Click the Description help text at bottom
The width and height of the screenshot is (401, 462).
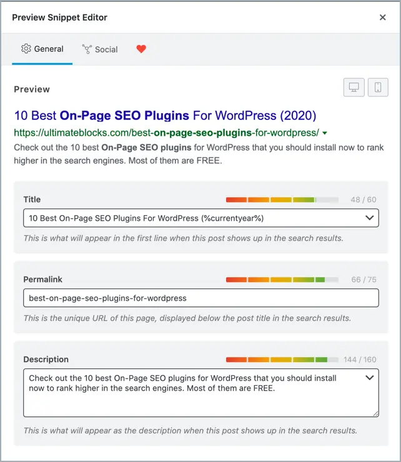pyautogui.click(x=191, y=431)
